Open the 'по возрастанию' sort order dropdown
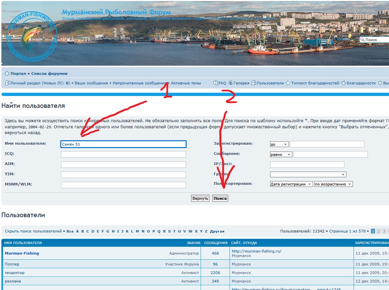This screenshot has width=389, height=290. tap(333, 184)
